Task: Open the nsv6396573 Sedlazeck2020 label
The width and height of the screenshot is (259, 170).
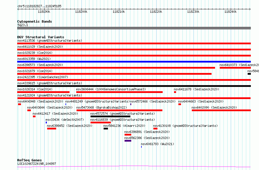Action: (x=40, y=65)
